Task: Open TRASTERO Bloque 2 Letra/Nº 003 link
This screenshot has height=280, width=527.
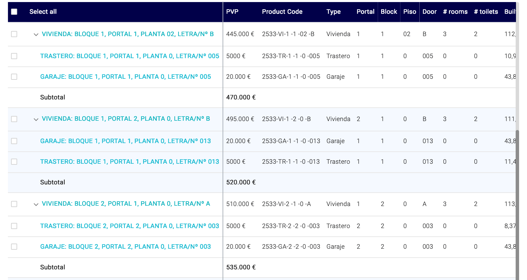Action: click(130, 226)
